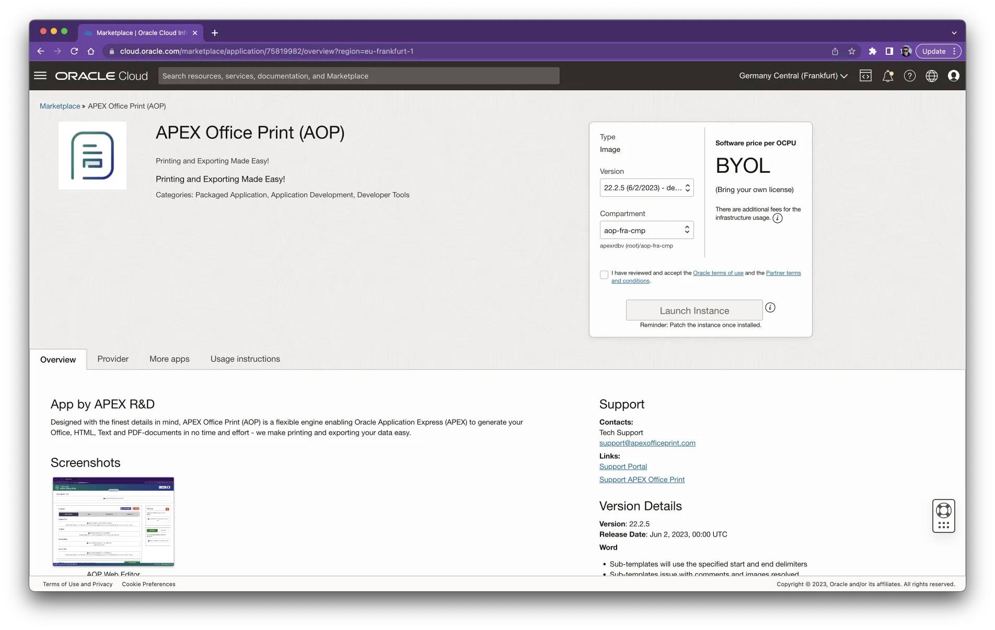
Task: Click the Chrome profile avatar picture
Action: pyautogui.click(x=906, y=51)
